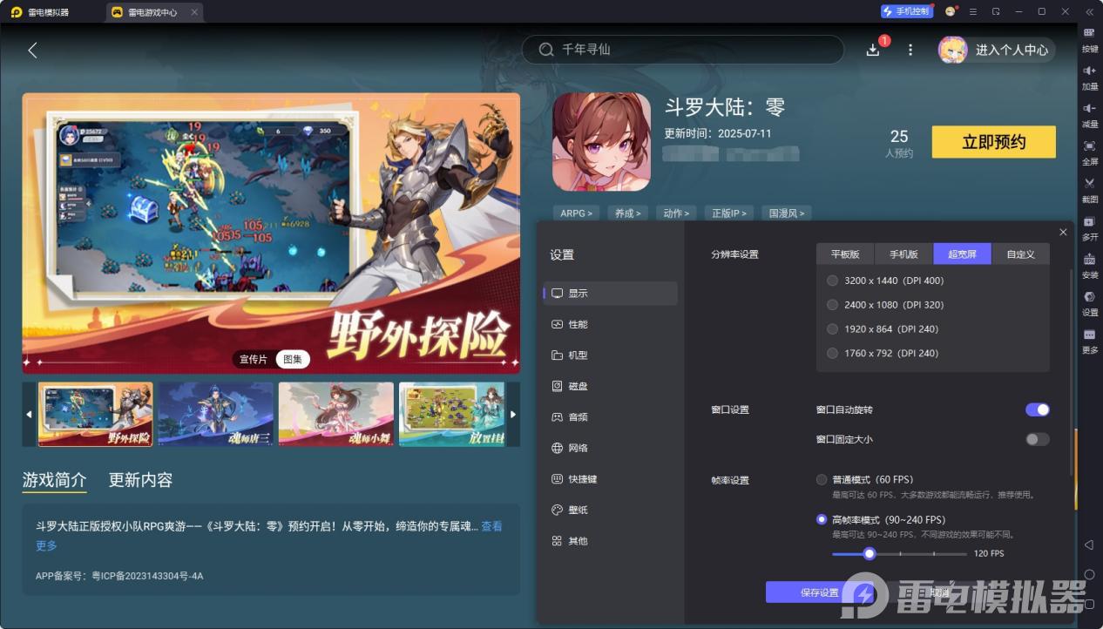Click the Android back triangle button
Viewport: 1103px width, 629px height.
pyautogui.click(x=1089, y=544)
